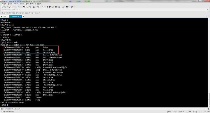Screen dimensions: 210x113
Task: Click the final (gdb) prompt cursor
Action: (x=8, y=105)
